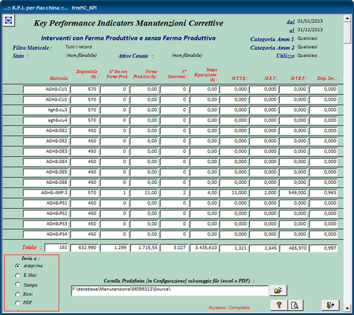Click total interventions with stop 1.299
This screenshot has height=315, width=354.
[115, 248]
